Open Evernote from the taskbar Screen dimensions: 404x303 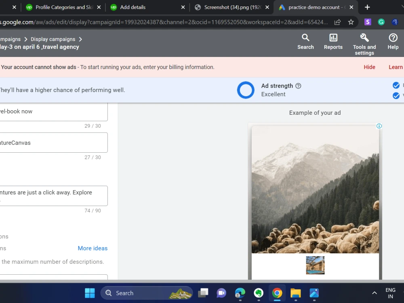click(259, 293)
